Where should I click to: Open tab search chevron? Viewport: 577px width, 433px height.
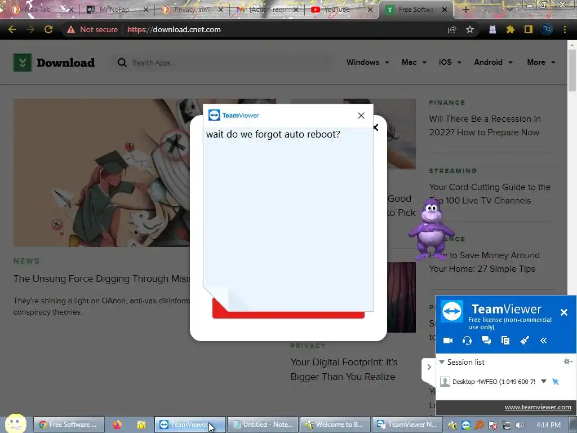pyautogui.click(x=510, y=10)
